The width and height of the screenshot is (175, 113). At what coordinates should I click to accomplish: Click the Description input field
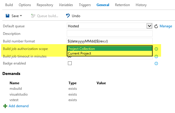(110, 33)
